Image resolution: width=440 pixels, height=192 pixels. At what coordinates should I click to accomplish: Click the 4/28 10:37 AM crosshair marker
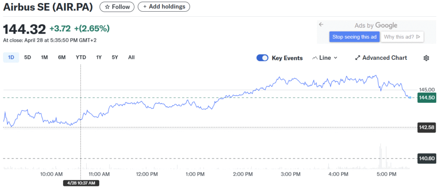(x=81, y=183)
